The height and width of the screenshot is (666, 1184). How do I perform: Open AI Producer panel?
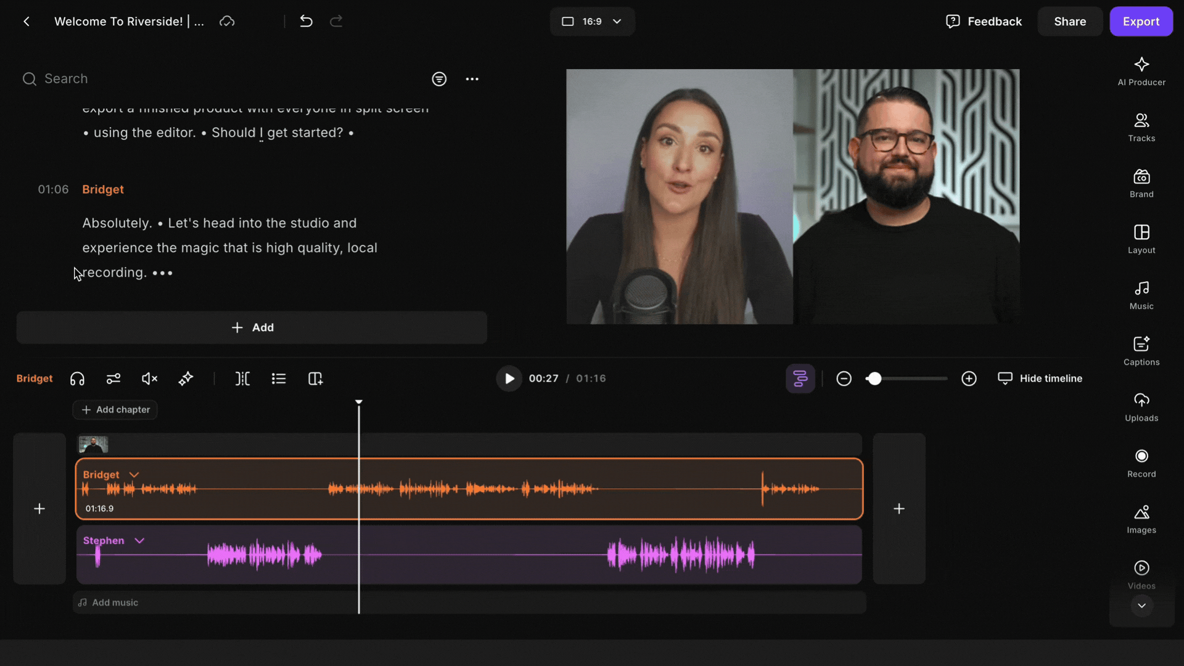click(x=1141, y=72)
